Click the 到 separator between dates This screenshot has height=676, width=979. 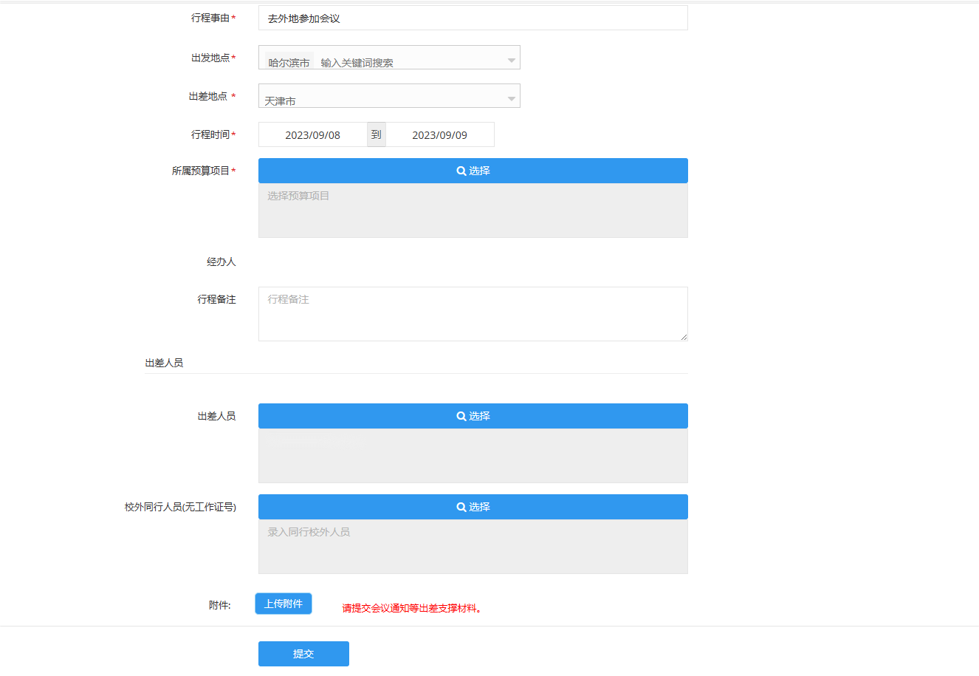377,134
